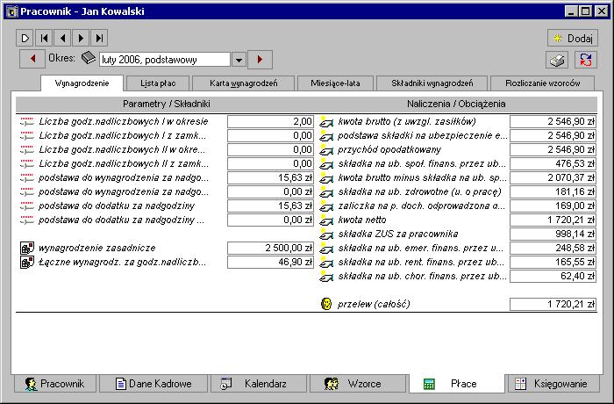Jump to the first record
The height and width of the screenshot is (404, 614).
point(44,38)
